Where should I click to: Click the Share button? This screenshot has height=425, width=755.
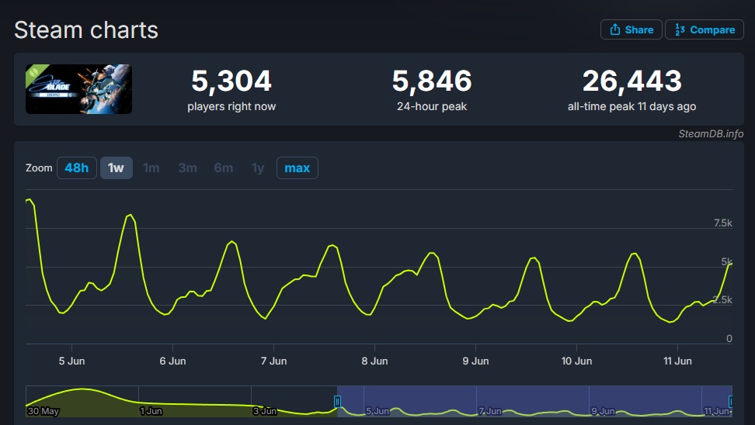(631, 29)
